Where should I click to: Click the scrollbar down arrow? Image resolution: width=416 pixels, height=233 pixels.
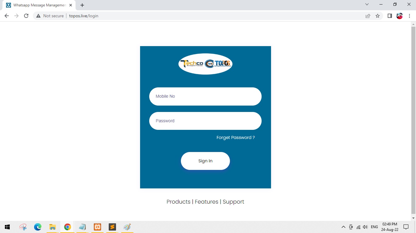[414, 218]
